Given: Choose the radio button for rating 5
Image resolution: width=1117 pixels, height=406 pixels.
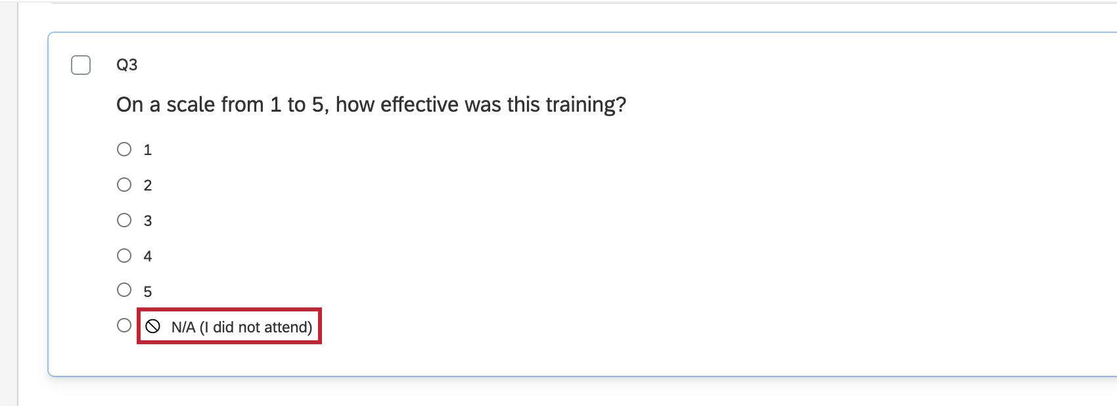Looking at the screenshot, I should point(124,290).
